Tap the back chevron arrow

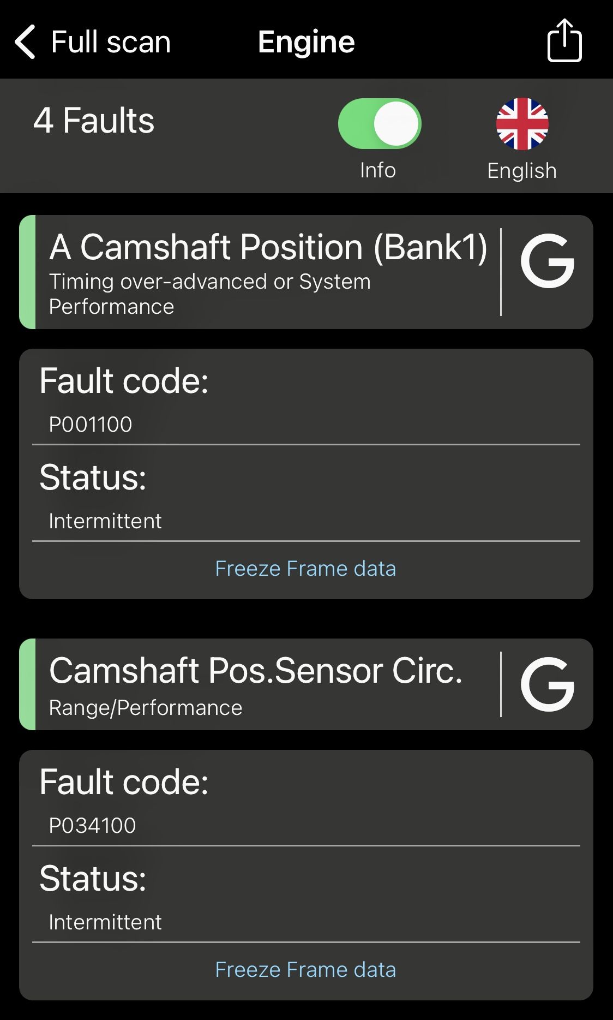[25, 41]
